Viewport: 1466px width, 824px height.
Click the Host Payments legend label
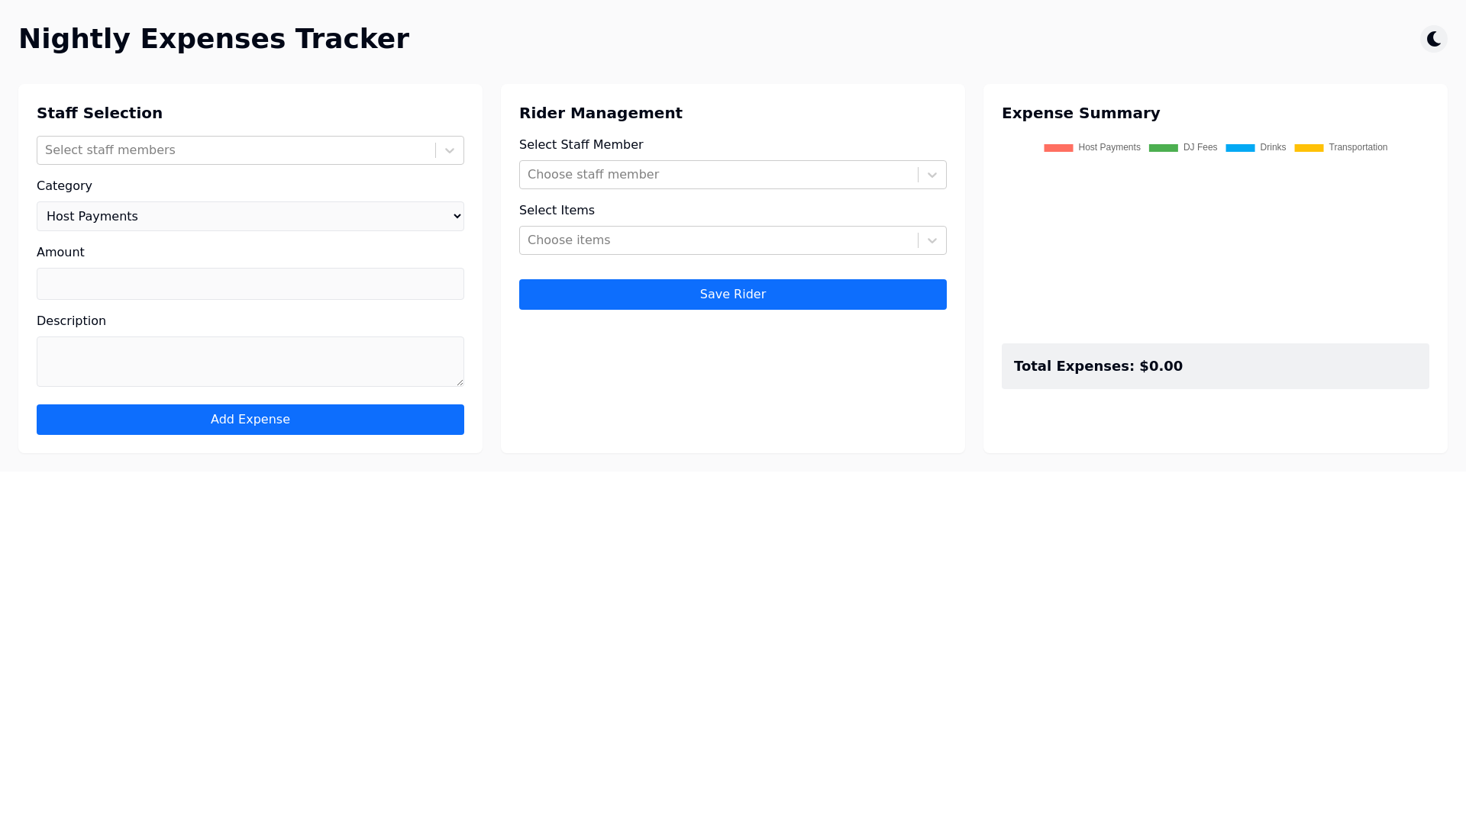pyautogui.click(x=1109, y=147)
